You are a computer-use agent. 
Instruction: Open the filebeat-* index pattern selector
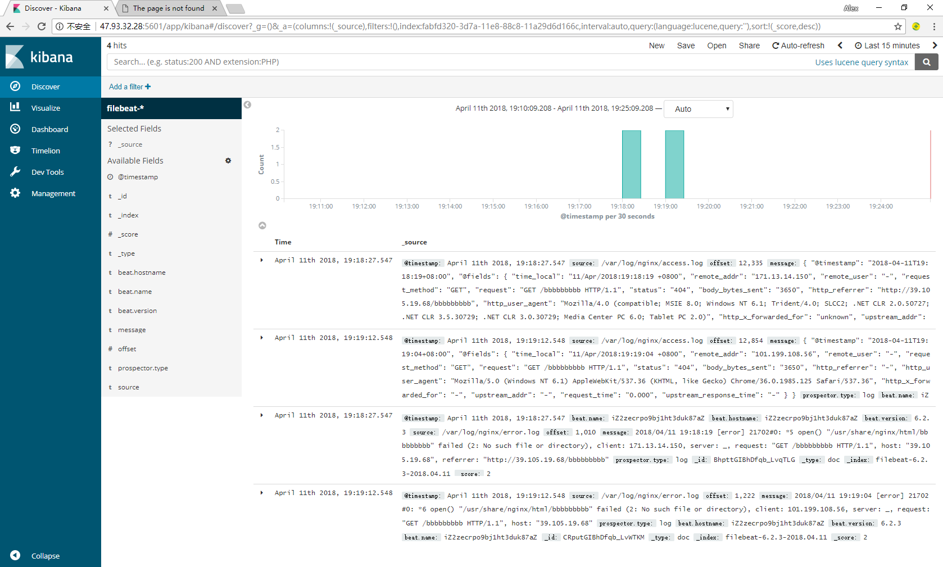[171, 108]
